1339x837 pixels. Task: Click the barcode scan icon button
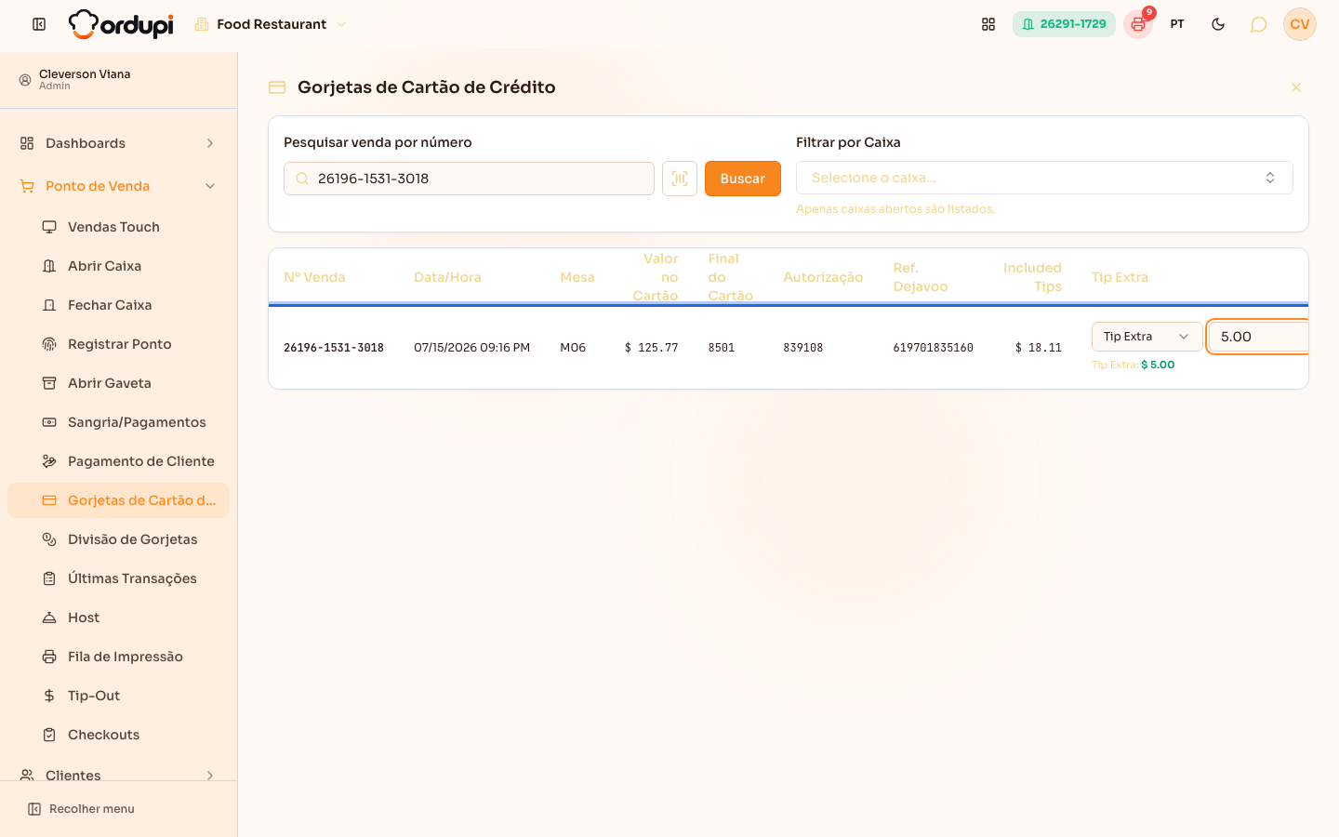coord(680,179)
